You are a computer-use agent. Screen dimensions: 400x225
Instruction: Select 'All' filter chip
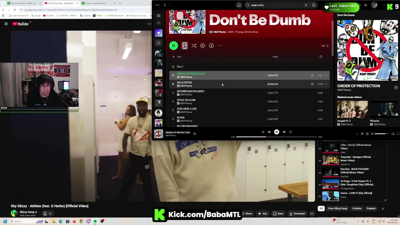(x=321, y=208)
